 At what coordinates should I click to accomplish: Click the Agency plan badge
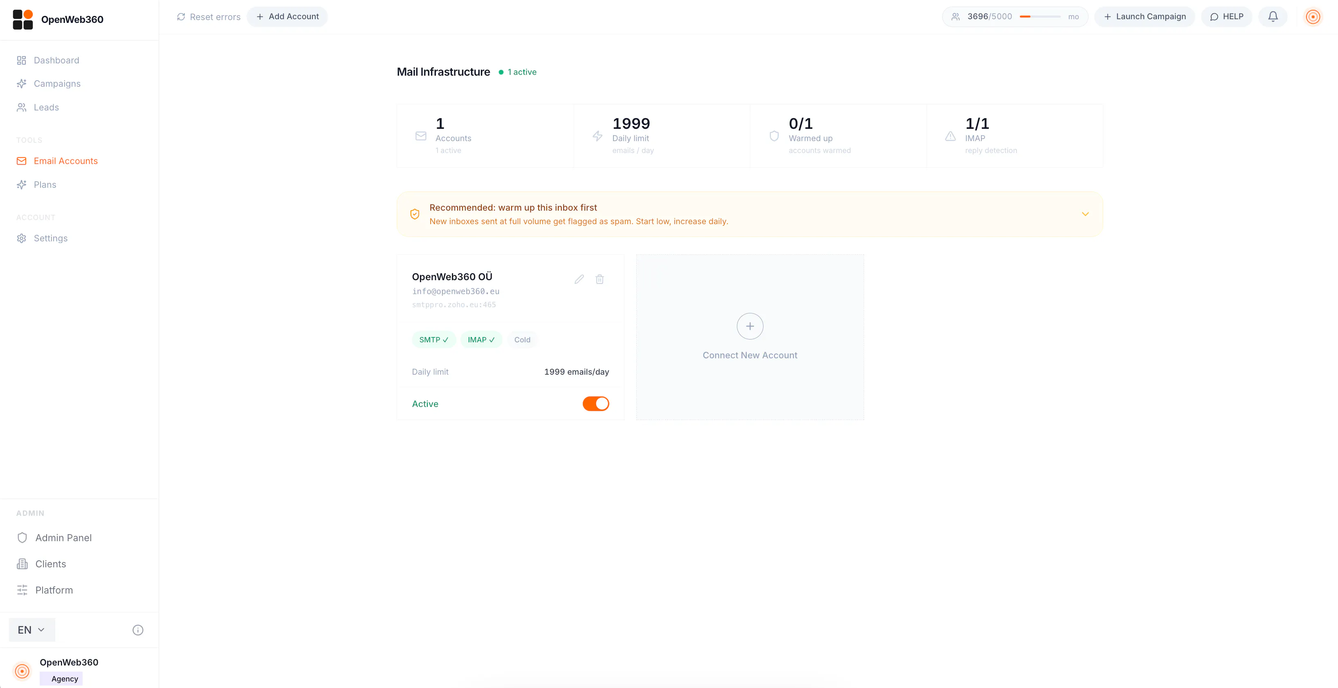coord(61,679)
